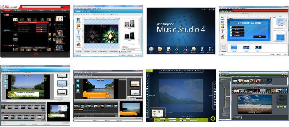Select New Text tool in MyAutoplay Menu
Screen dimensions: 289x127
tap(223, 32)
